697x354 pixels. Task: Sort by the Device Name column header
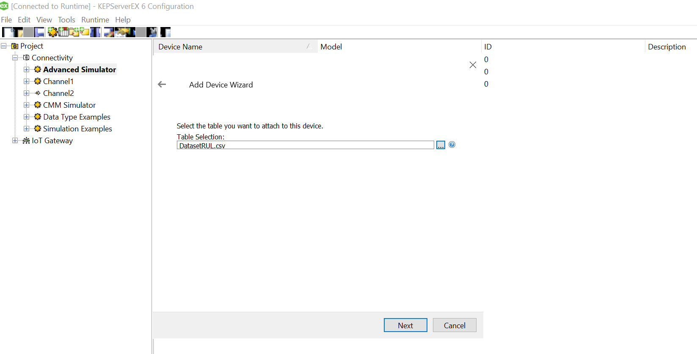pyautogui.click(x=180, y=47)
